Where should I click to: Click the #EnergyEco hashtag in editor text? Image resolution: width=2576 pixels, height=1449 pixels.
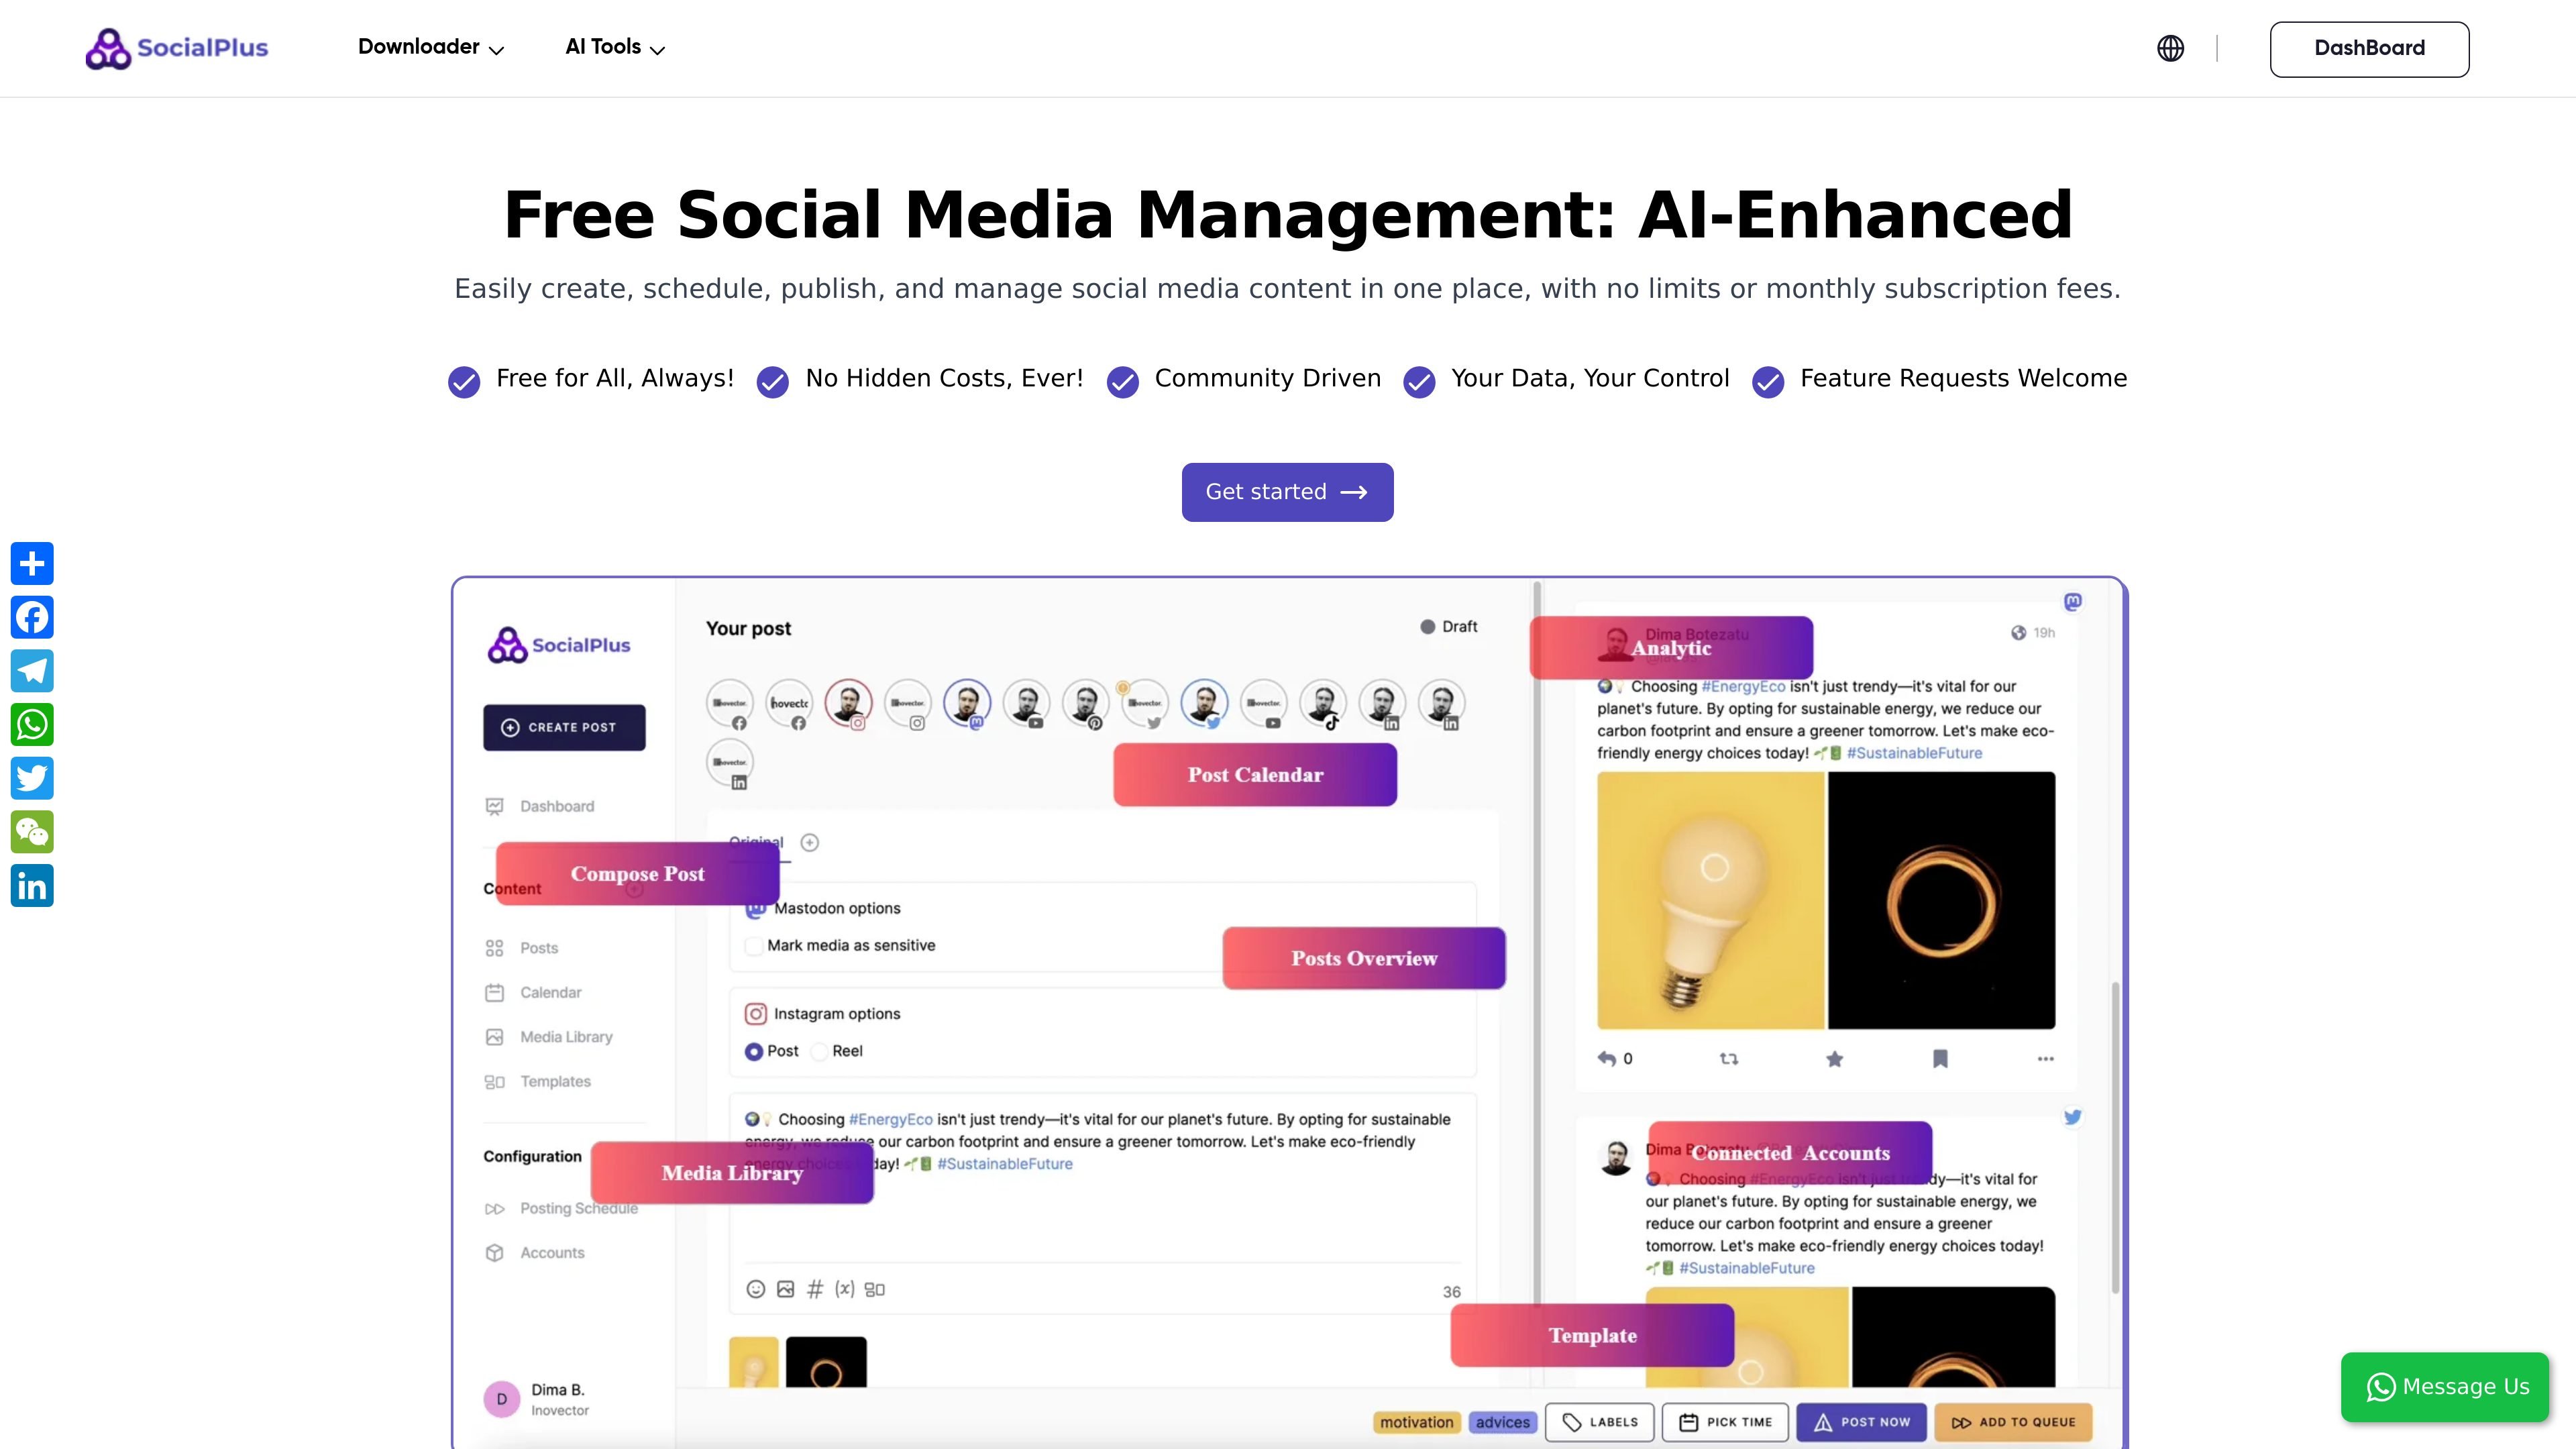pyautogui.click(x=891, y=1119)
